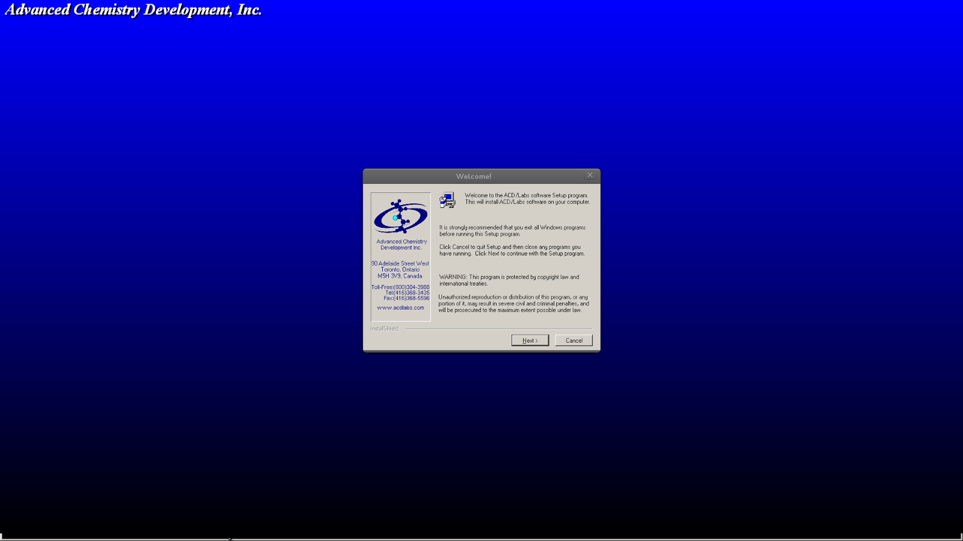Click the InstallShield label
This screenshot has height=541, width=963.
(x=385, y=329)
